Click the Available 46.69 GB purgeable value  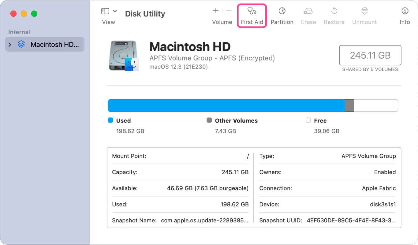pos(208,188)
